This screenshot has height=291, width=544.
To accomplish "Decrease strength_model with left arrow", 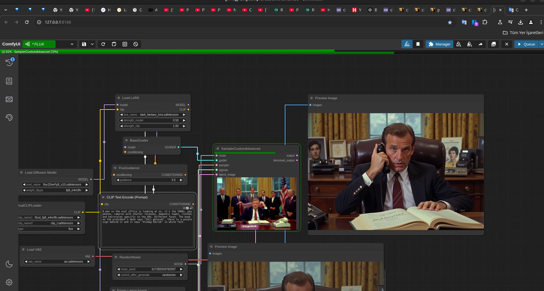I will coord(121,120).
